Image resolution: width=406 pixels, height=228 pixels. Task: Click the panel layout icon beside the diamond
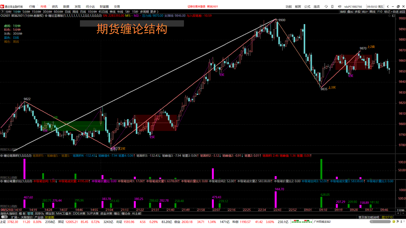pos(393,16)
